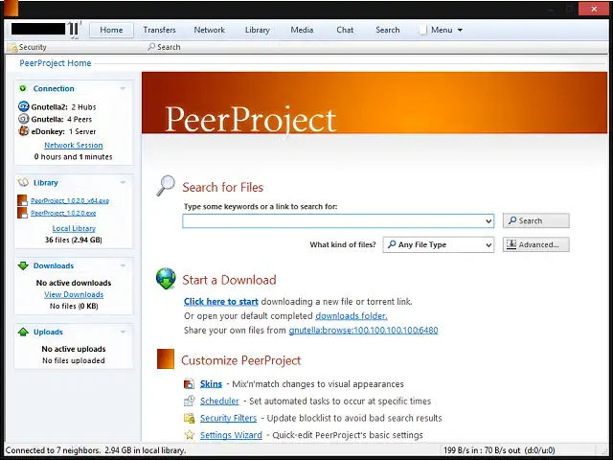Click the Settings Wizard star icon

click(x=190, y=434)
